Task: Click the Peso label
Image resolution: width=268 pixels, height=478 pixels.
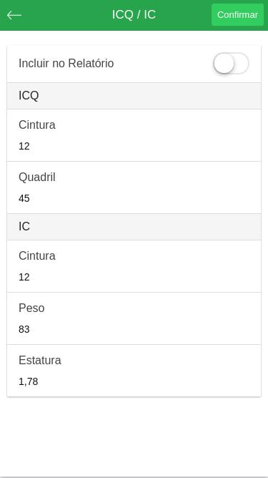Action: 31,308
